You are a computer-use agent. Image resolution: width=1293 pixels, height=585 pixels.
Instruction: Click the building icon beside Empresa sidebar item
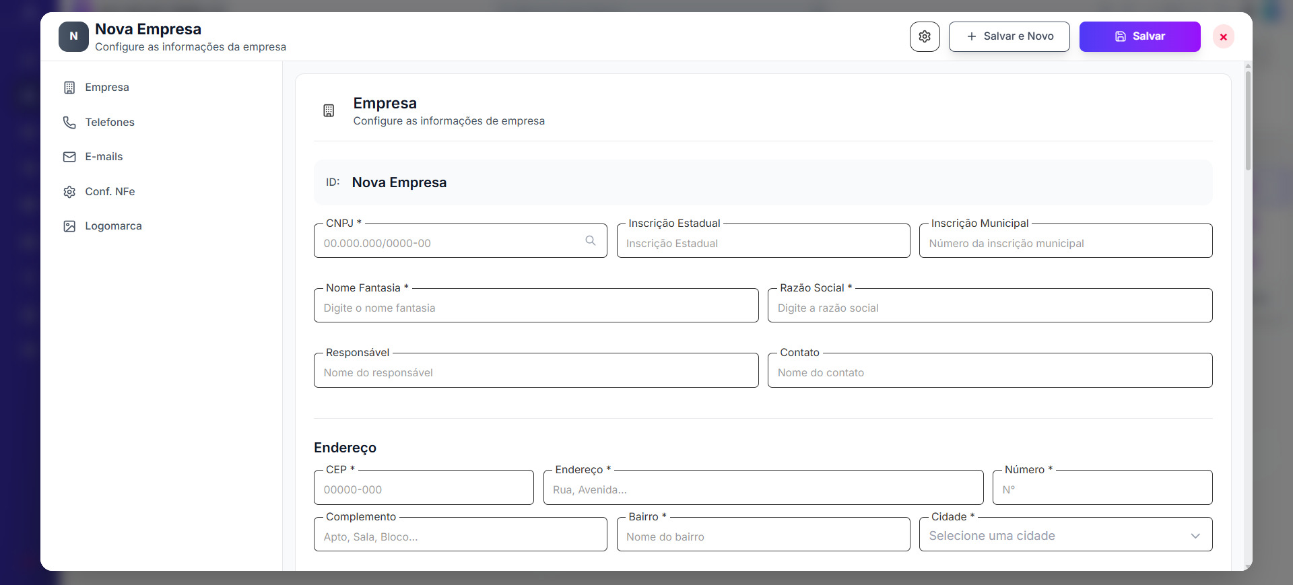69,88
